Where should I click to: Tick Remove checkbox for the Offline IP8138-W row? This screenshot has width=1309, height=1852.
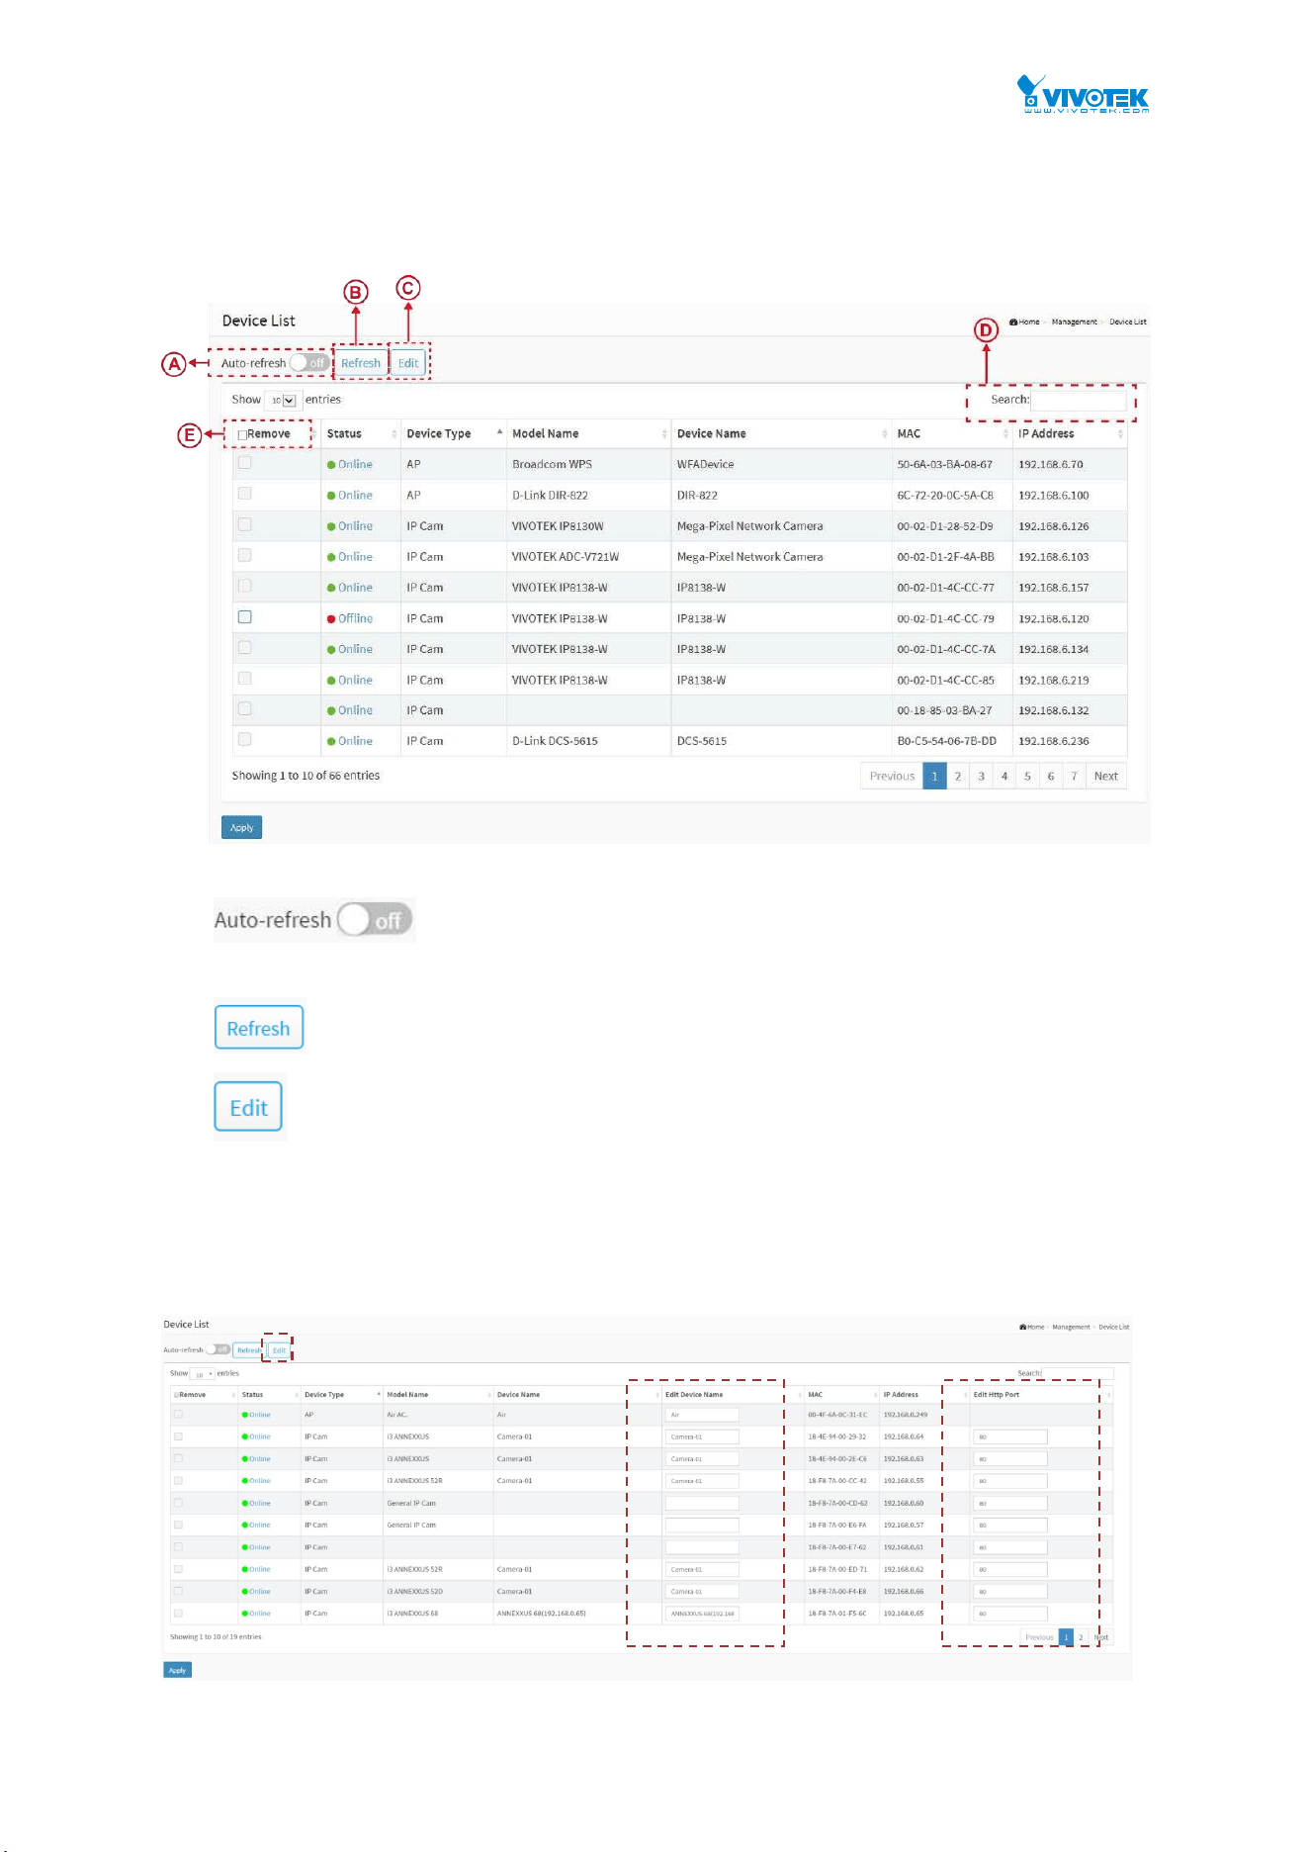point(245,617)
